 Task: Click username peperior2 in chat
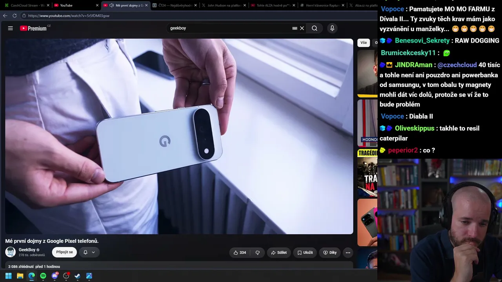click(403, 150)
